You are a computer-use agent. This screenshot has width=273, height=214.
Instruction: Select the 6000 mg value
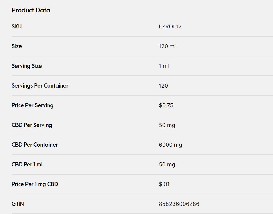pyautogui.click(x=170, y=145)
